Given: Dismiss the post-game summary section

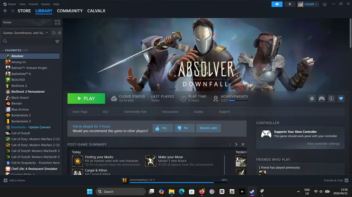Looking at the screenshot, I should pos(242,144).
